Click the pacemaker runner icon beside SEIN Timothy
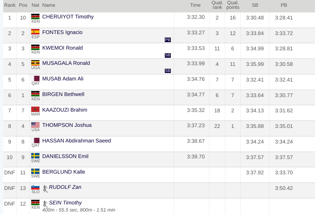Image resolution: width=315 pixels, height=214 pixels. (45, 204)
